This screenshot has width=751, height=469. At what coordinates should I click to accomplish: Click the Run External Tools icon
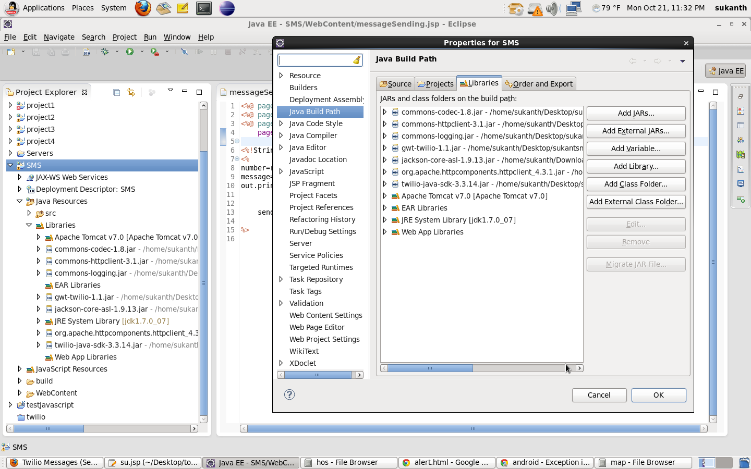point(154,52)
